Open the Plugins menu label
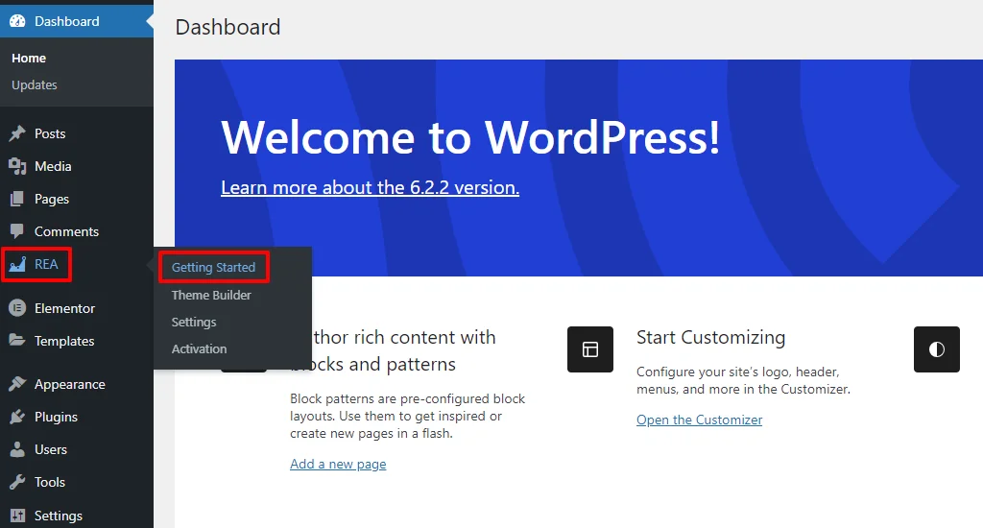Screen dimensions: 983x528 (x=56, y=417)
